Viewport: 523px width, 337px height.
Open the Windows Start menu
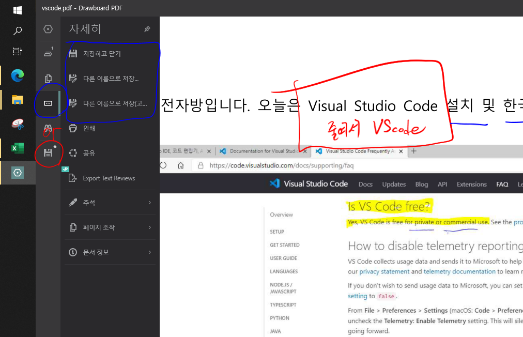(18, 10)
